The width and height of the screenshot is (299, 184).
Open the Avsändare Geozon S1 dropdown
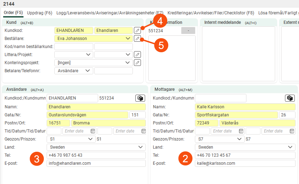90,139
